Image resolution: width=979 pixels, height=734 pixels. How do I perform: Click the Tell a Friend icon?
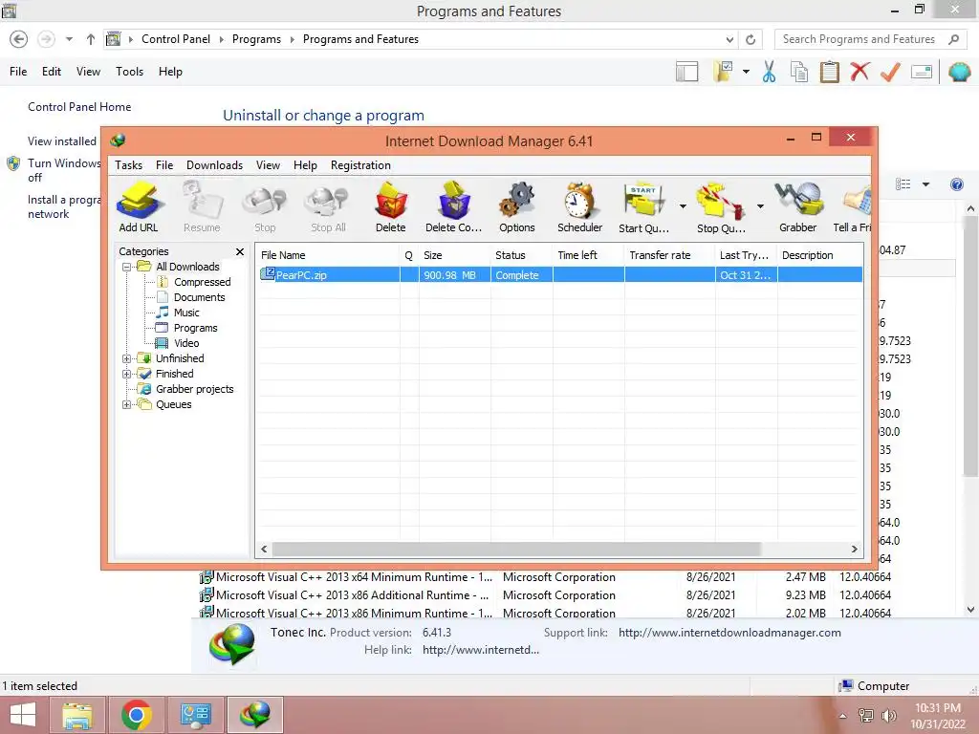(853, 207)
